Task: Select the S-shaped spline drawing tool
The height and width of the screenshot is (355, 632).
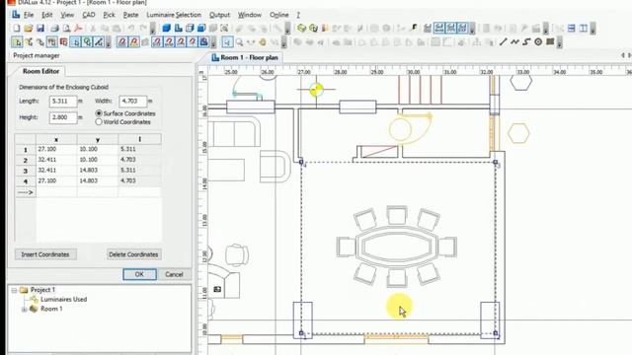Action: pos(526,41)
